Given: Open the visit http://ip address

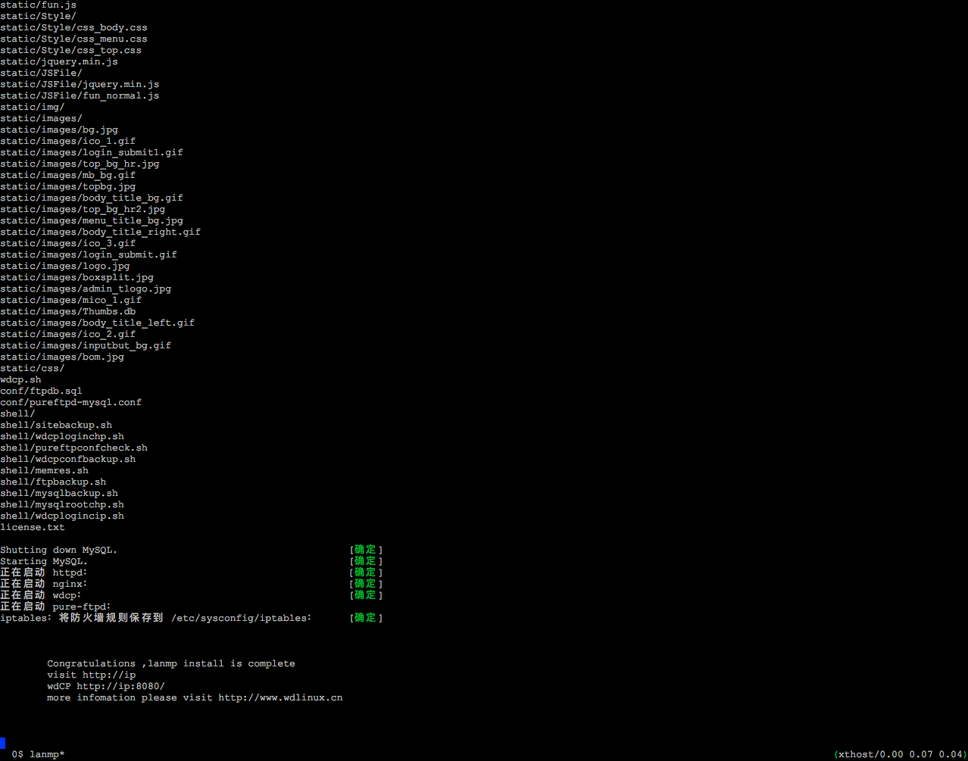Looking at the screenshot, I should 92,675.
